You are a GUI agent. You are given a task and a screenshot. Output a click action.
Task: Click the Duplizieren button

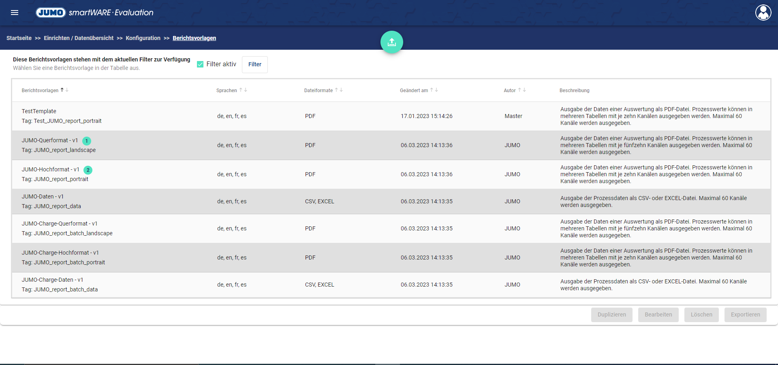coord(612,315)
